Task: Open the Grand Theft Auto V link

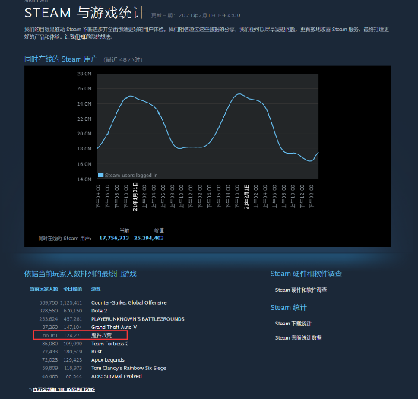Action: tap(114, 328)
